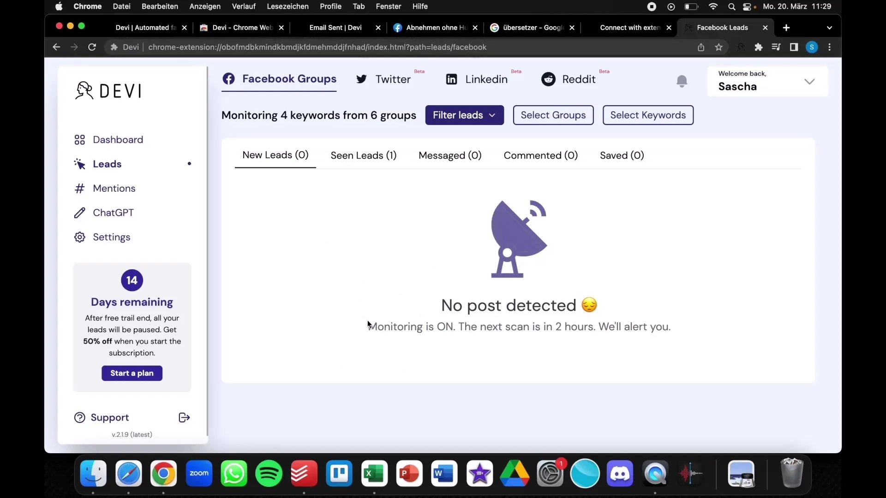Select the Twitter leads tab
This screenshot has width=886, height=498.
384,79
